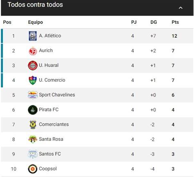
Task: Click the Aurich team logo
Action: (33, 51)
